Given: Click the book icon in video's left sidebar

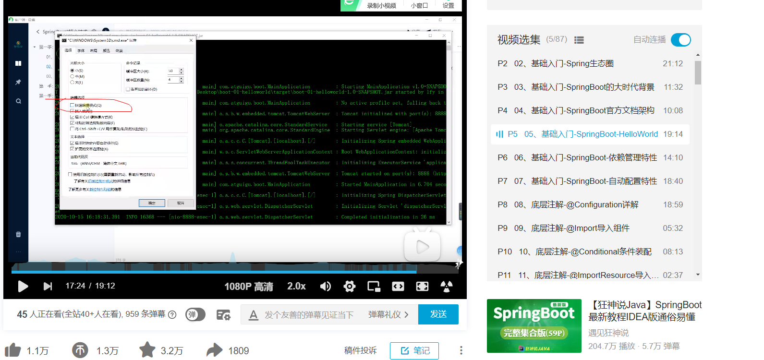Looking at the screenshot, I should coord(18,63).
